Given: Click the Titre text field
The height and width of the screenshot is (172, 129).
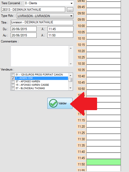Looking at the screenshot, I should (42, 22).
